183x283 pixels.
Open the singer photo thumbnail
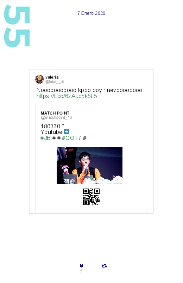pyautogui.click(x=90, y=166)
